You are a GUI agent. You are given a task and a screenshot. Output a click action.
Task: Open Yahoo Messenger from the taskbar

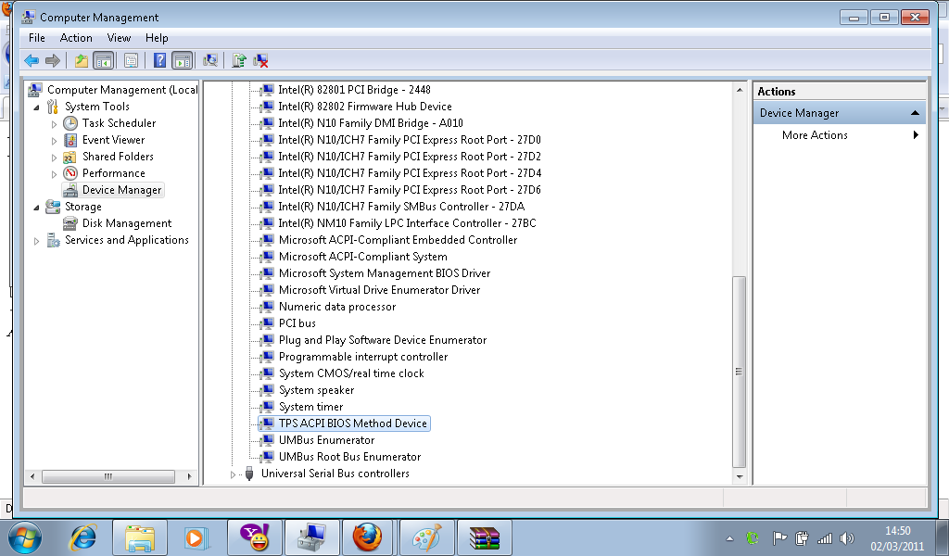[255, 537]
